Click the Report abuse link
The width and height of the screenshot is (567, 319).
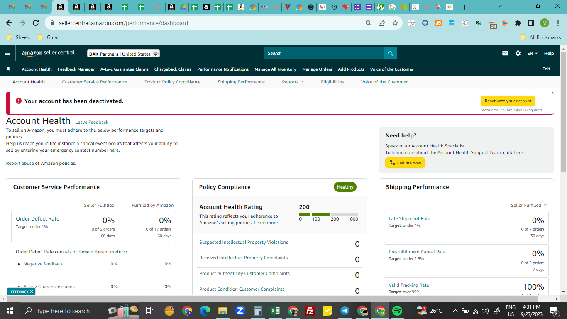20,163
